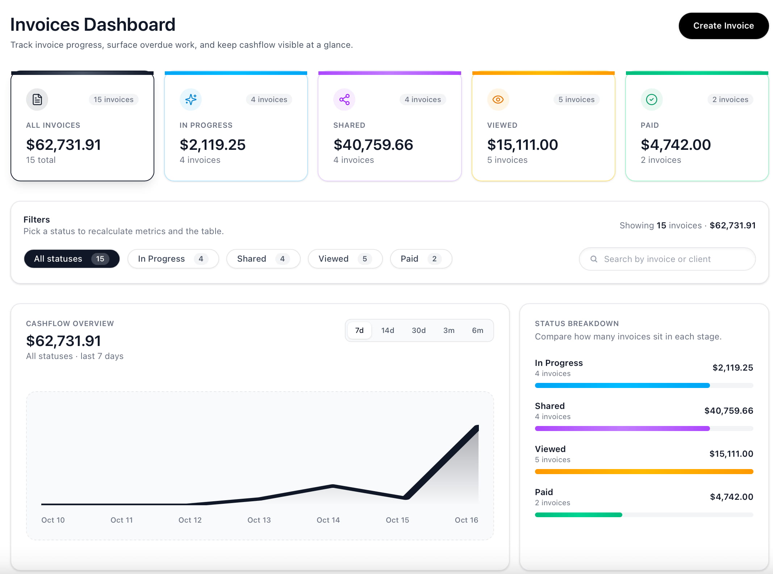The height and width of the screenshot is (574, 773).
Task: Filter by Shared status pill
Action: tap(263, 259)
